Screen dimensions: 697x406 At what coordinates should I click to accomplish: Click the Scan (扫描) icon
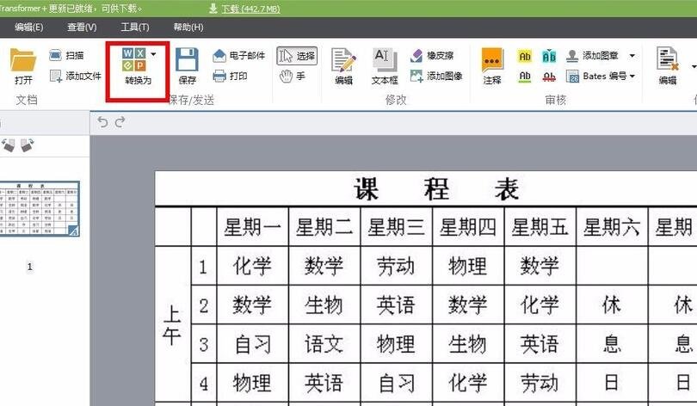click(55, 55)
